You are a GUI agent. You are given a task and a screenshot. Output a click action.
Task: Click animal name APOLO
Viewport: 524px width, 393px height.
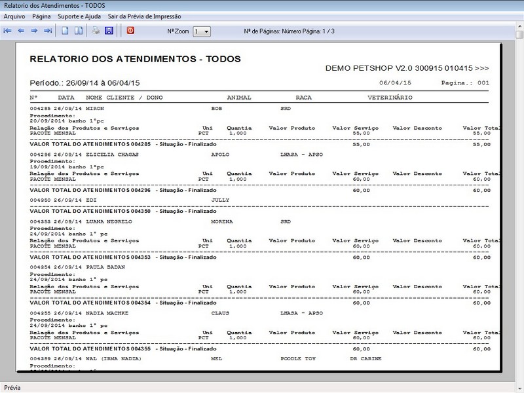[220, 155]
